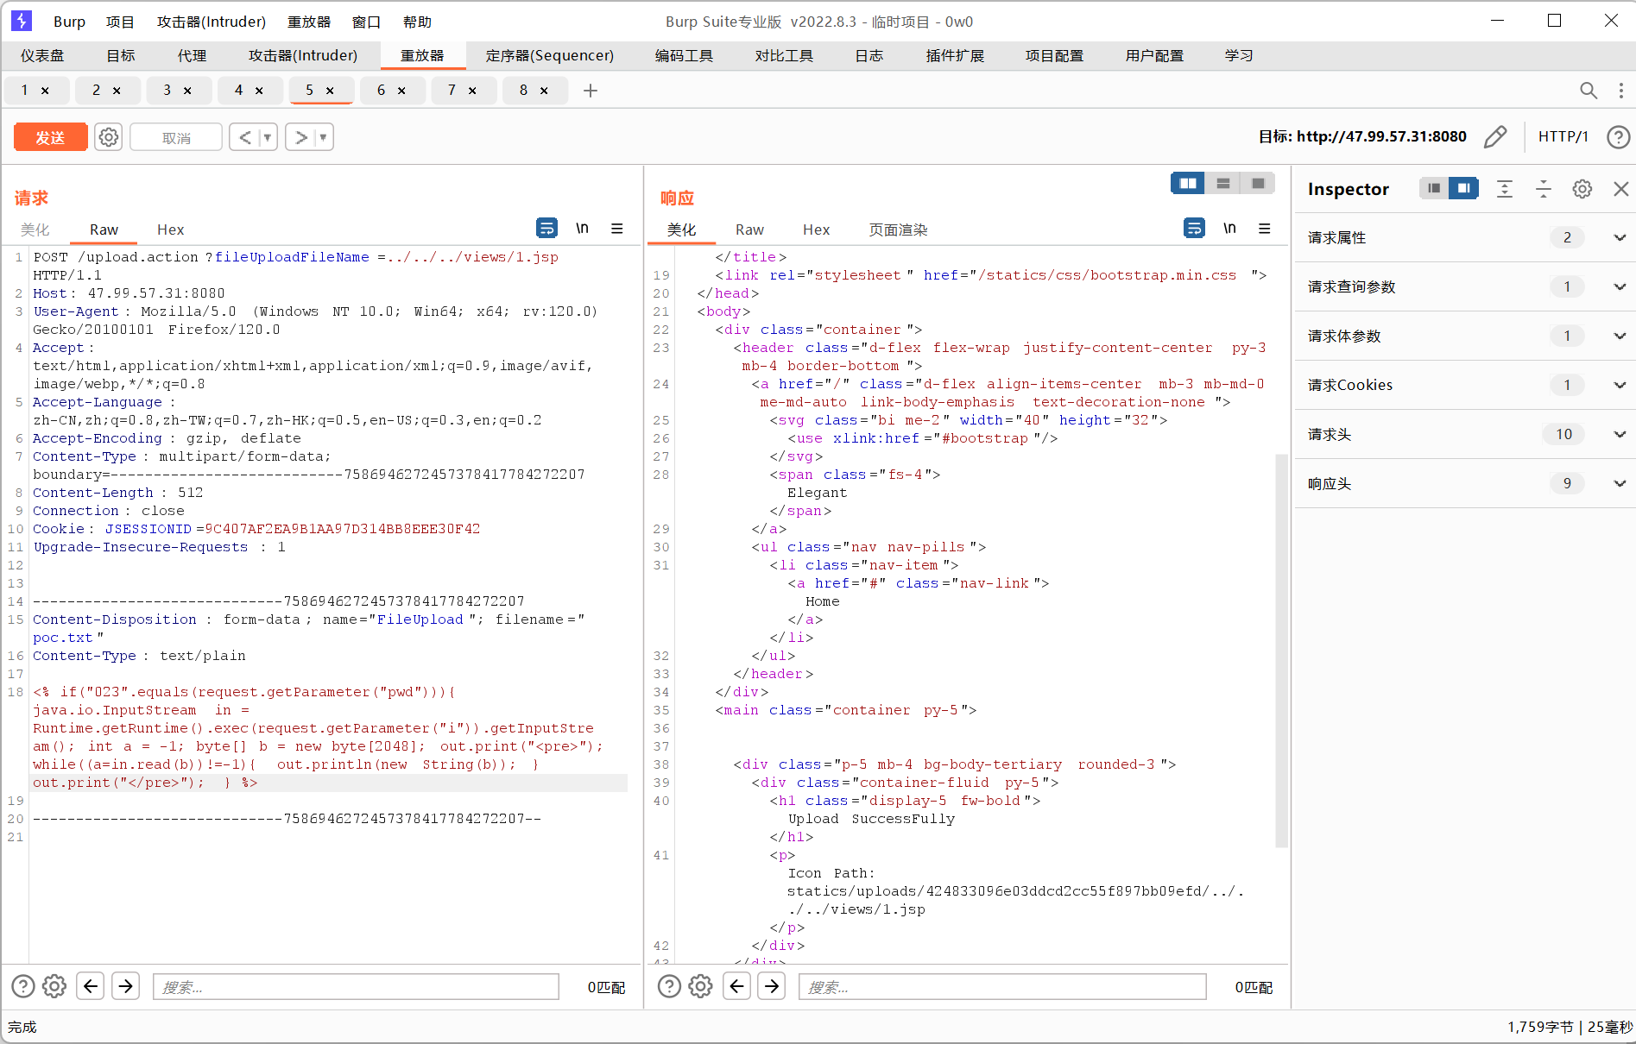Screen dimensions: 1636x1044
Task: Toggle word wrap icon in response panel
Action: click(1194, 228)
